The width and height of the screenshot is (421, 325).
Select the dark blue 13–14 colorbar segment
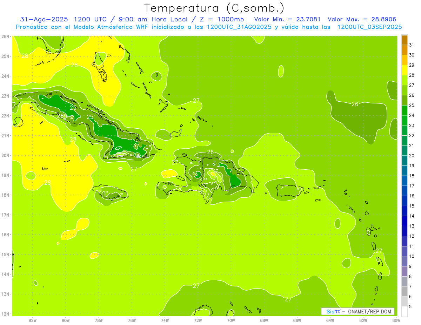405,221
